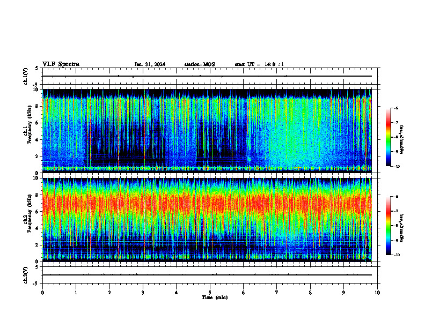The height and width of the screenshot is (328, 425).
Task: Click the ch.2 'Frequency (kHz)' axis label
Action: [x=30, y=213]
